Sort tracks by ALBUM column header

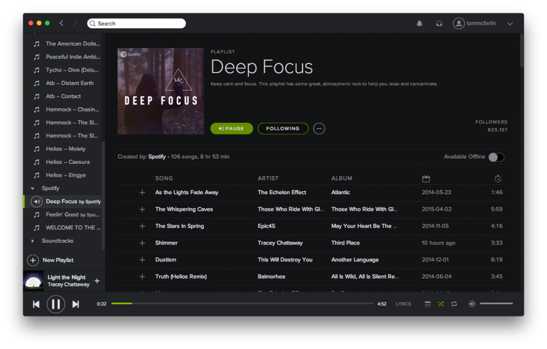341,178
